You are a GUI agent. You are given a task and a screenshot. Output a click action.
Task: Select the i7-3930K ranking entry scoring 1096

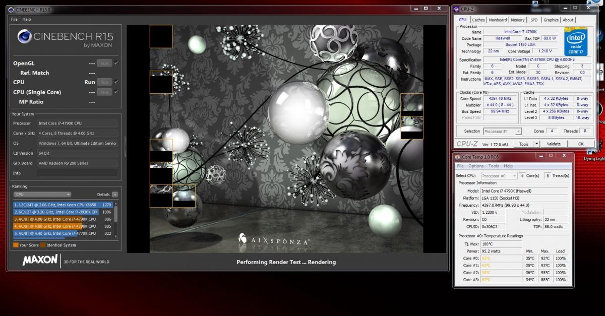pyautogui.click(x=63, y=212)
